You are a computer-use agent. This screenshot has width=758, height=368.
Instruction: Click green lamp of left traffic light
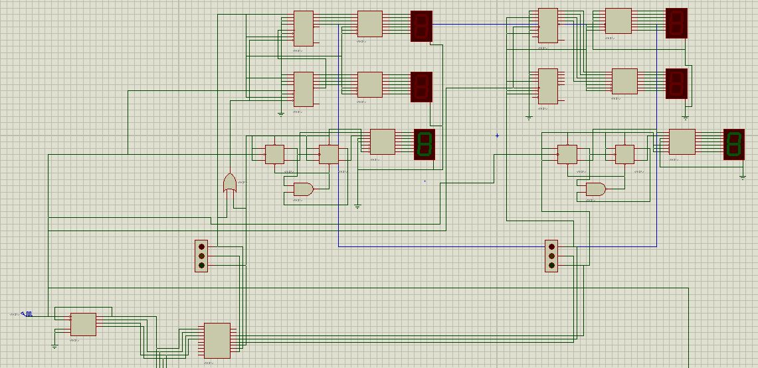tap(201, 265)
